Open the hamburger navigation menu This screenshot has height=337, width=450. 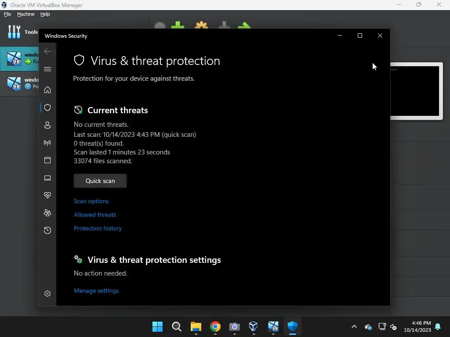click(x=47, y=69)
